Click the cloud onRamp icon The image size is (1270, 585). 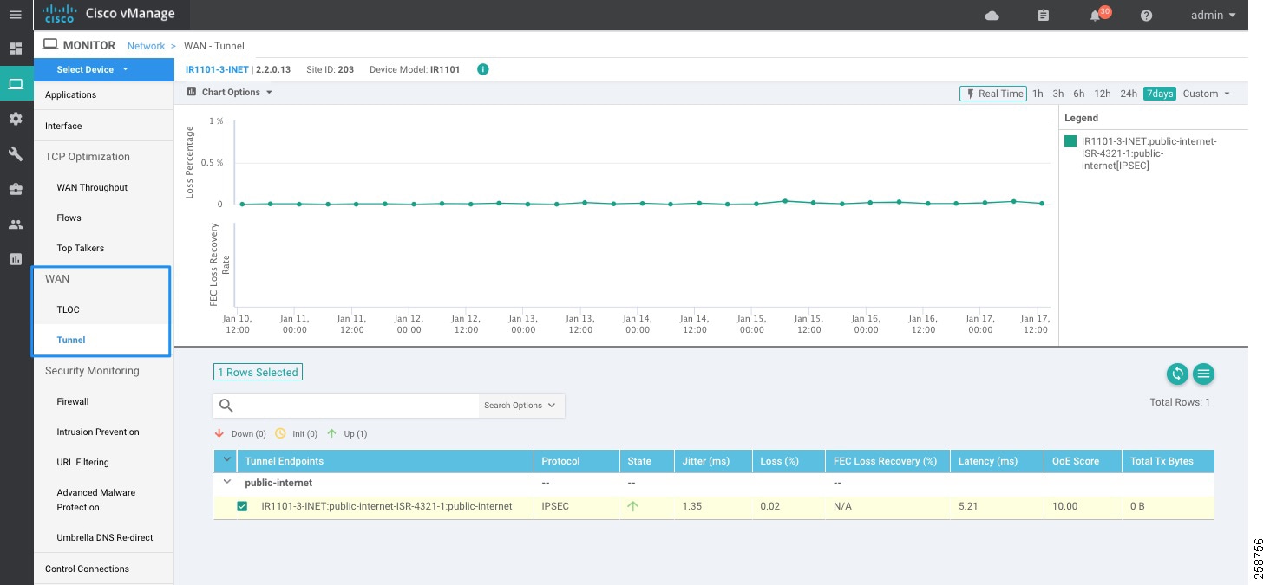992,16
